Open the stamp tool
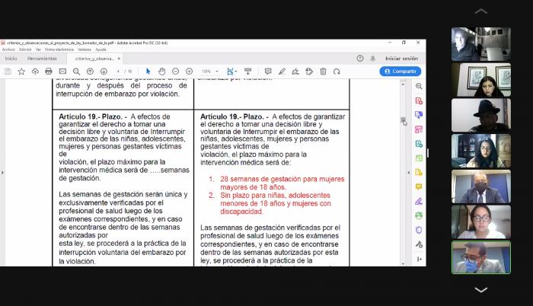 point(309,72)
